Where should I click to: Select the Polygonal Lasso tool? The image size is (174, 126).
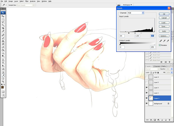[x=3, y=22]
